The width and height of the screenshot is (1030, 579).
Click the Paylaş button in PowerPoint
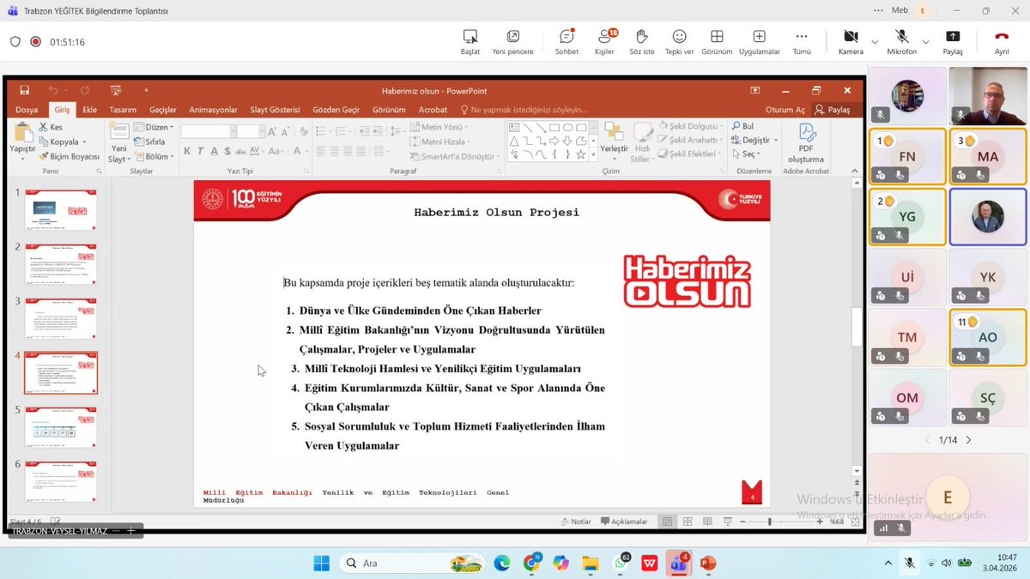pos(833,110)
